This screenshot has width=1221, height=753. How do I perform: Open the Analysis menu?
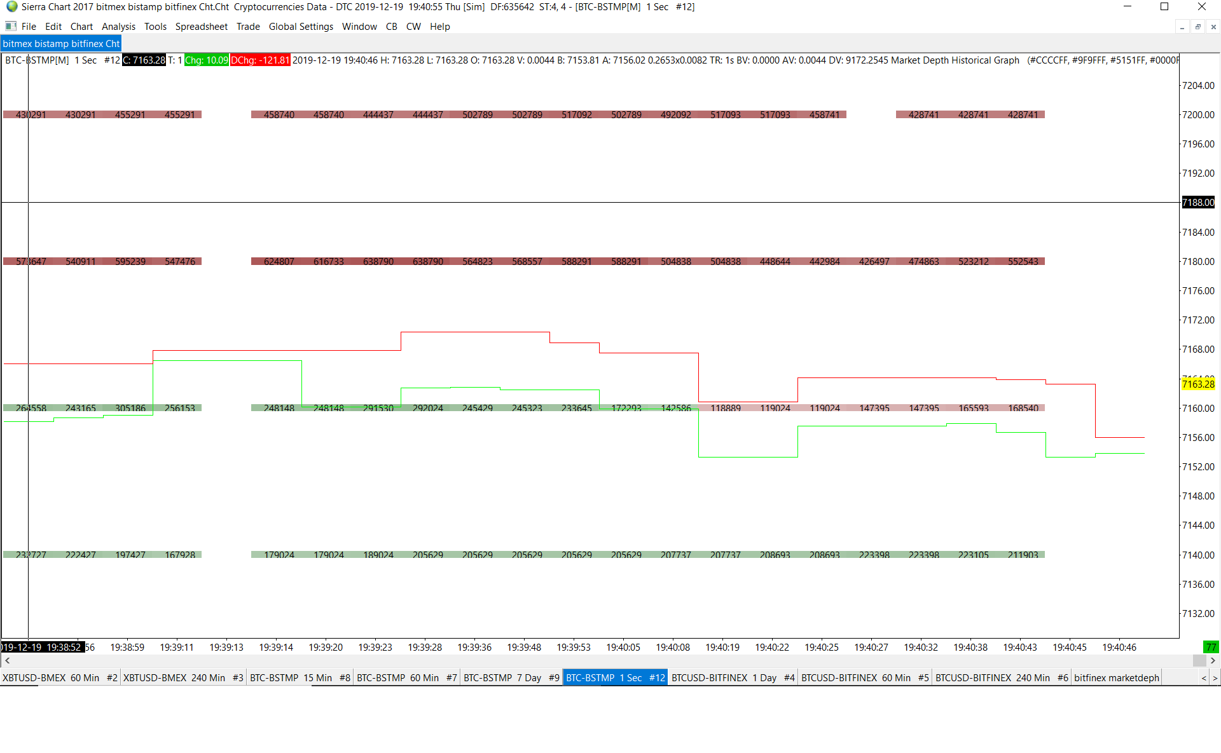tap(118, 27)
